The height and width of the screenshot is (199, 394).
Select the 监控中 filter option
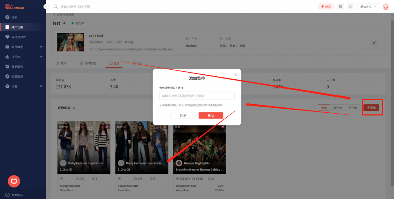337,108
